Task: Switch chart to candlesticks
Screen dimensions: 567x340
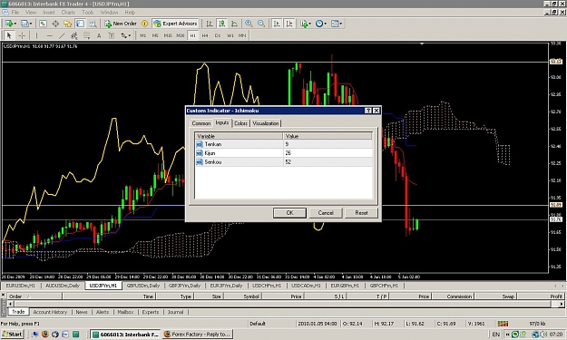Action: [x=221, y=24]
